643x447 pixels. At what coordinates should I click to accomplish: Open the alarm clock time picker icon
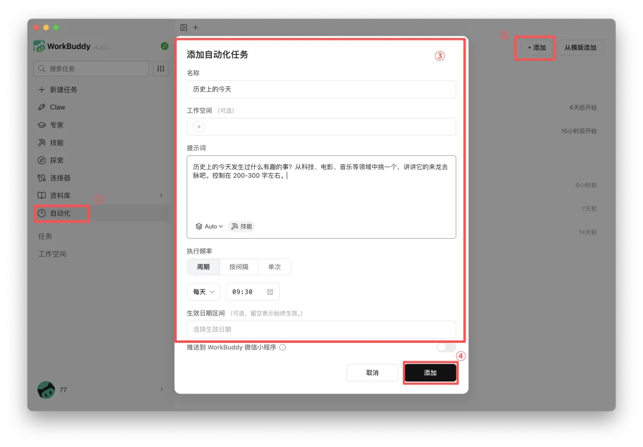coord(270,292)
